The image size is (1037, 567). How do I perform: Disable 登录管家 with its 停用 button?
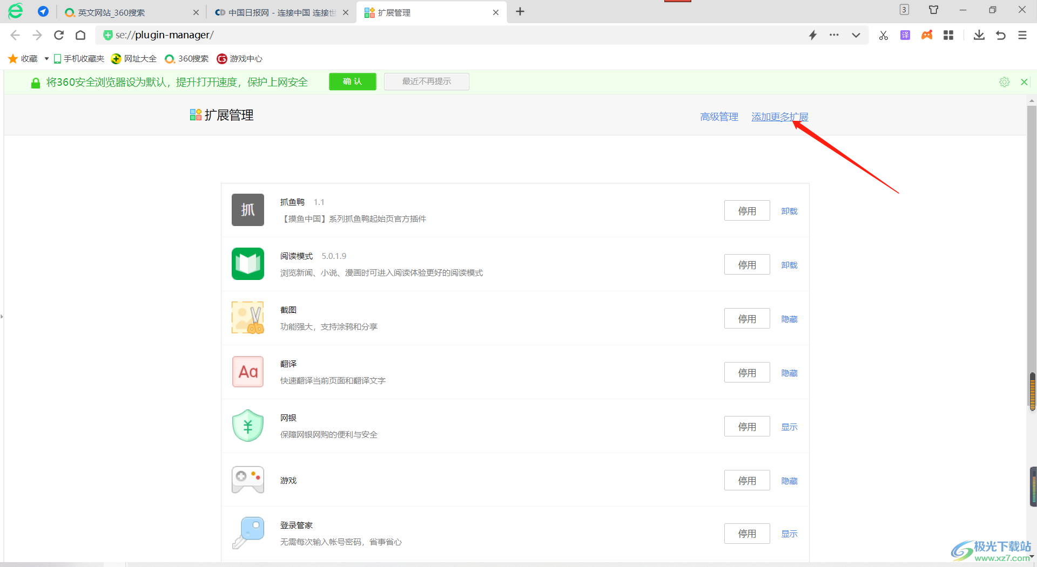click(x=747, y=534)
